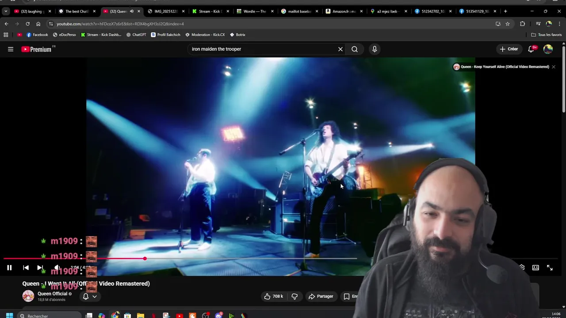The image size is (566, 318).
Task: Click the magnifier search button
Action: click(x=355, y=49)
